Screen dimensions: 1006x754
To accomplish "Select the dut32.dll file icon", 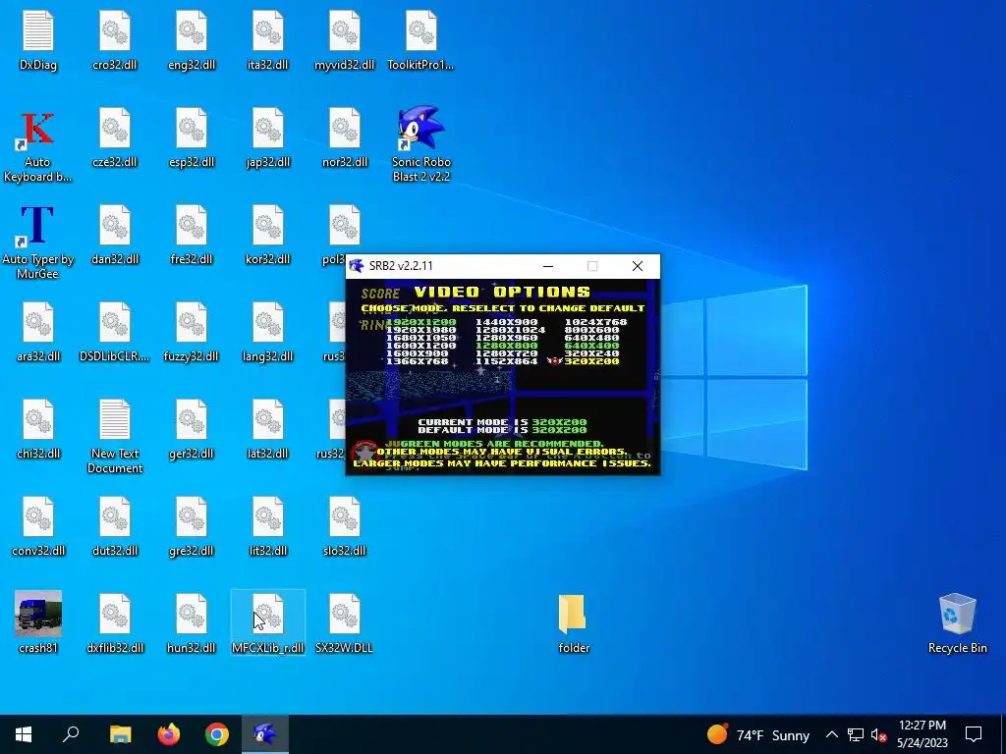I will 114,516.
